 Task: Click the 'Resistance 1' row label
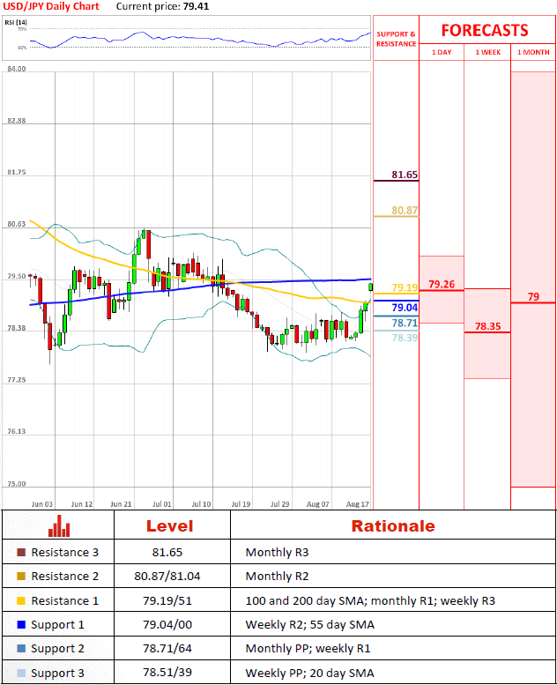pos(64,600)
